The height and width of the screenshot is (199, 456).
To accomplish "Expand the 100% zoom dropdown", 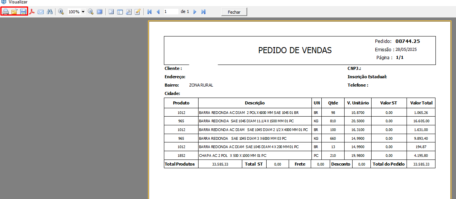I will [x=83, y=12].
